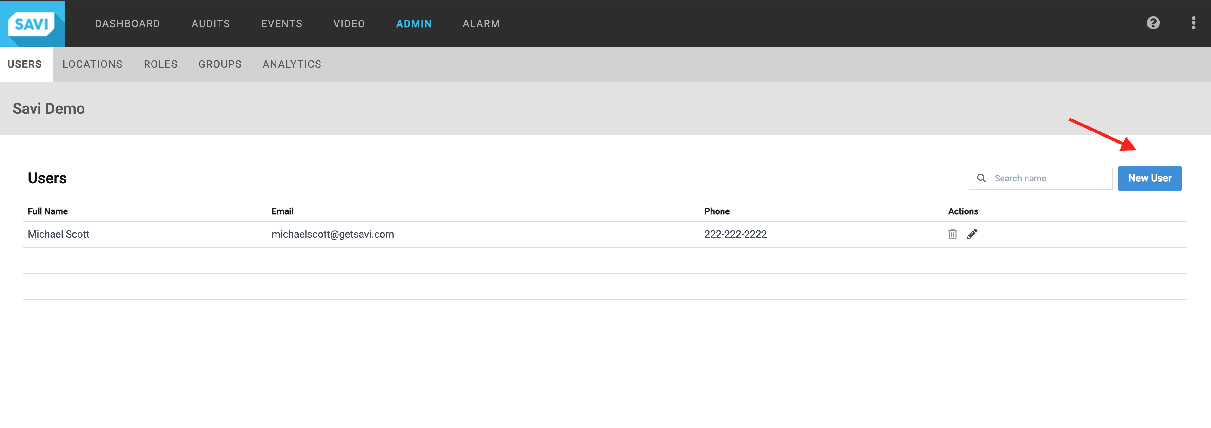Click the Email column header
Image resolution: width=1211 pixels, height=428 pixels.
(x=282, y=211)
